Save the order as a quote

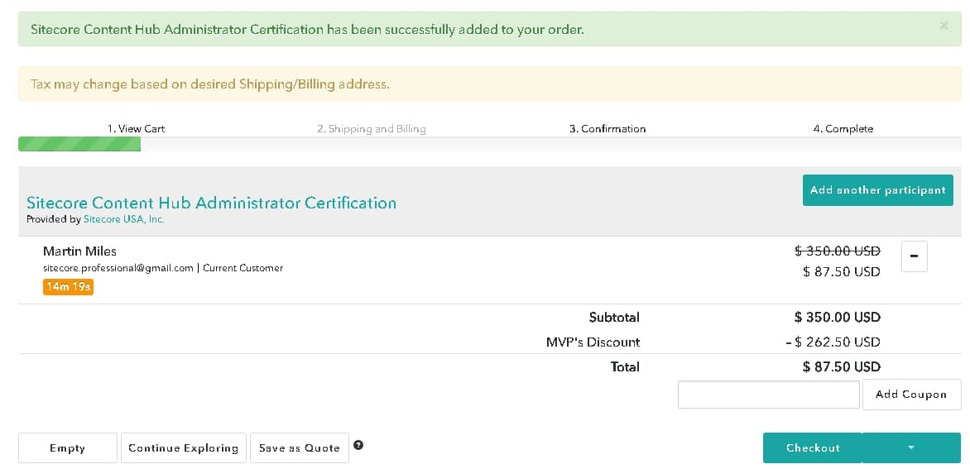tap(299, 447)
